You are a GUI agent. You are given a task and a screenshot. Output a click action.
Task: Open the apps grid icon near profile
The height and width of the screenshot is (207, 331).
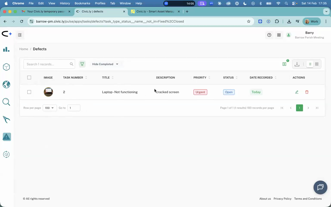(x=279, y=35)
